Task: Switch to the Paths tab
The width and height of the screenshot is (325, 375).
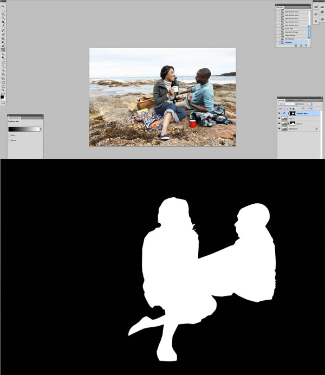Action: [300, 100]
